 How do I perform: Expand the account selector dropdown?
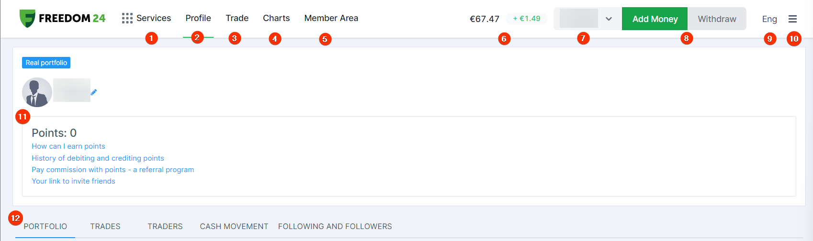(x=608, y=19)
